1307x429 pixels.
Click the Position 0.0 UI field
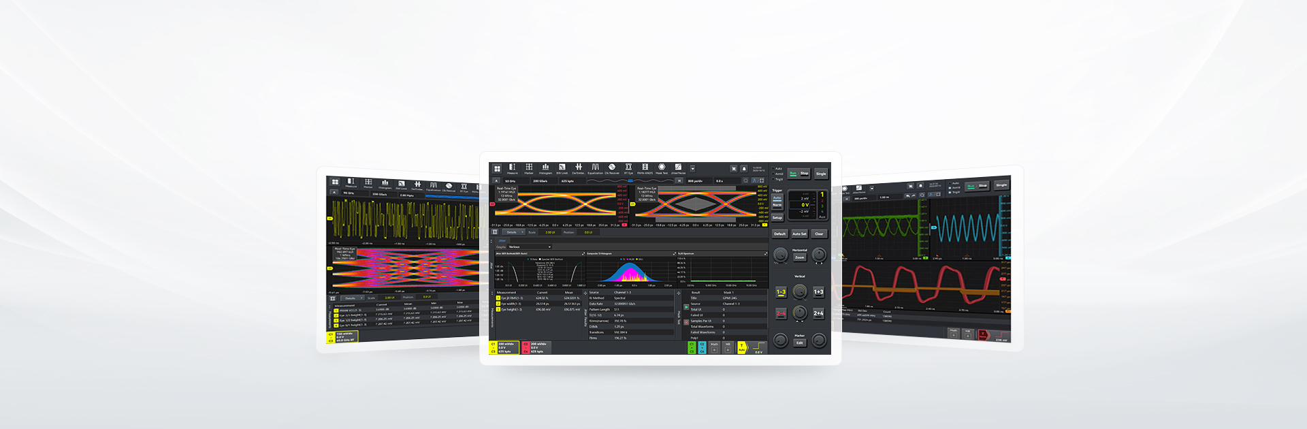[588, 232]
